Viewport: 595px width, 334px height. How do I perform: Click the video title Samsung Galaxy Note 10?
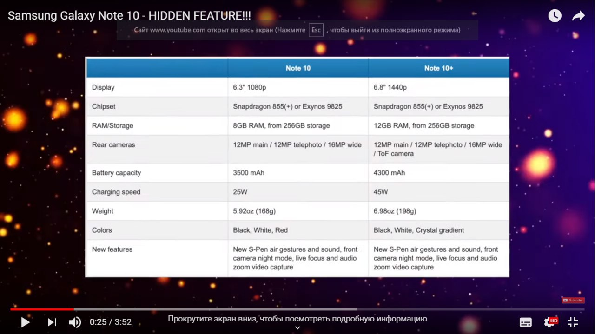(129, 16)
